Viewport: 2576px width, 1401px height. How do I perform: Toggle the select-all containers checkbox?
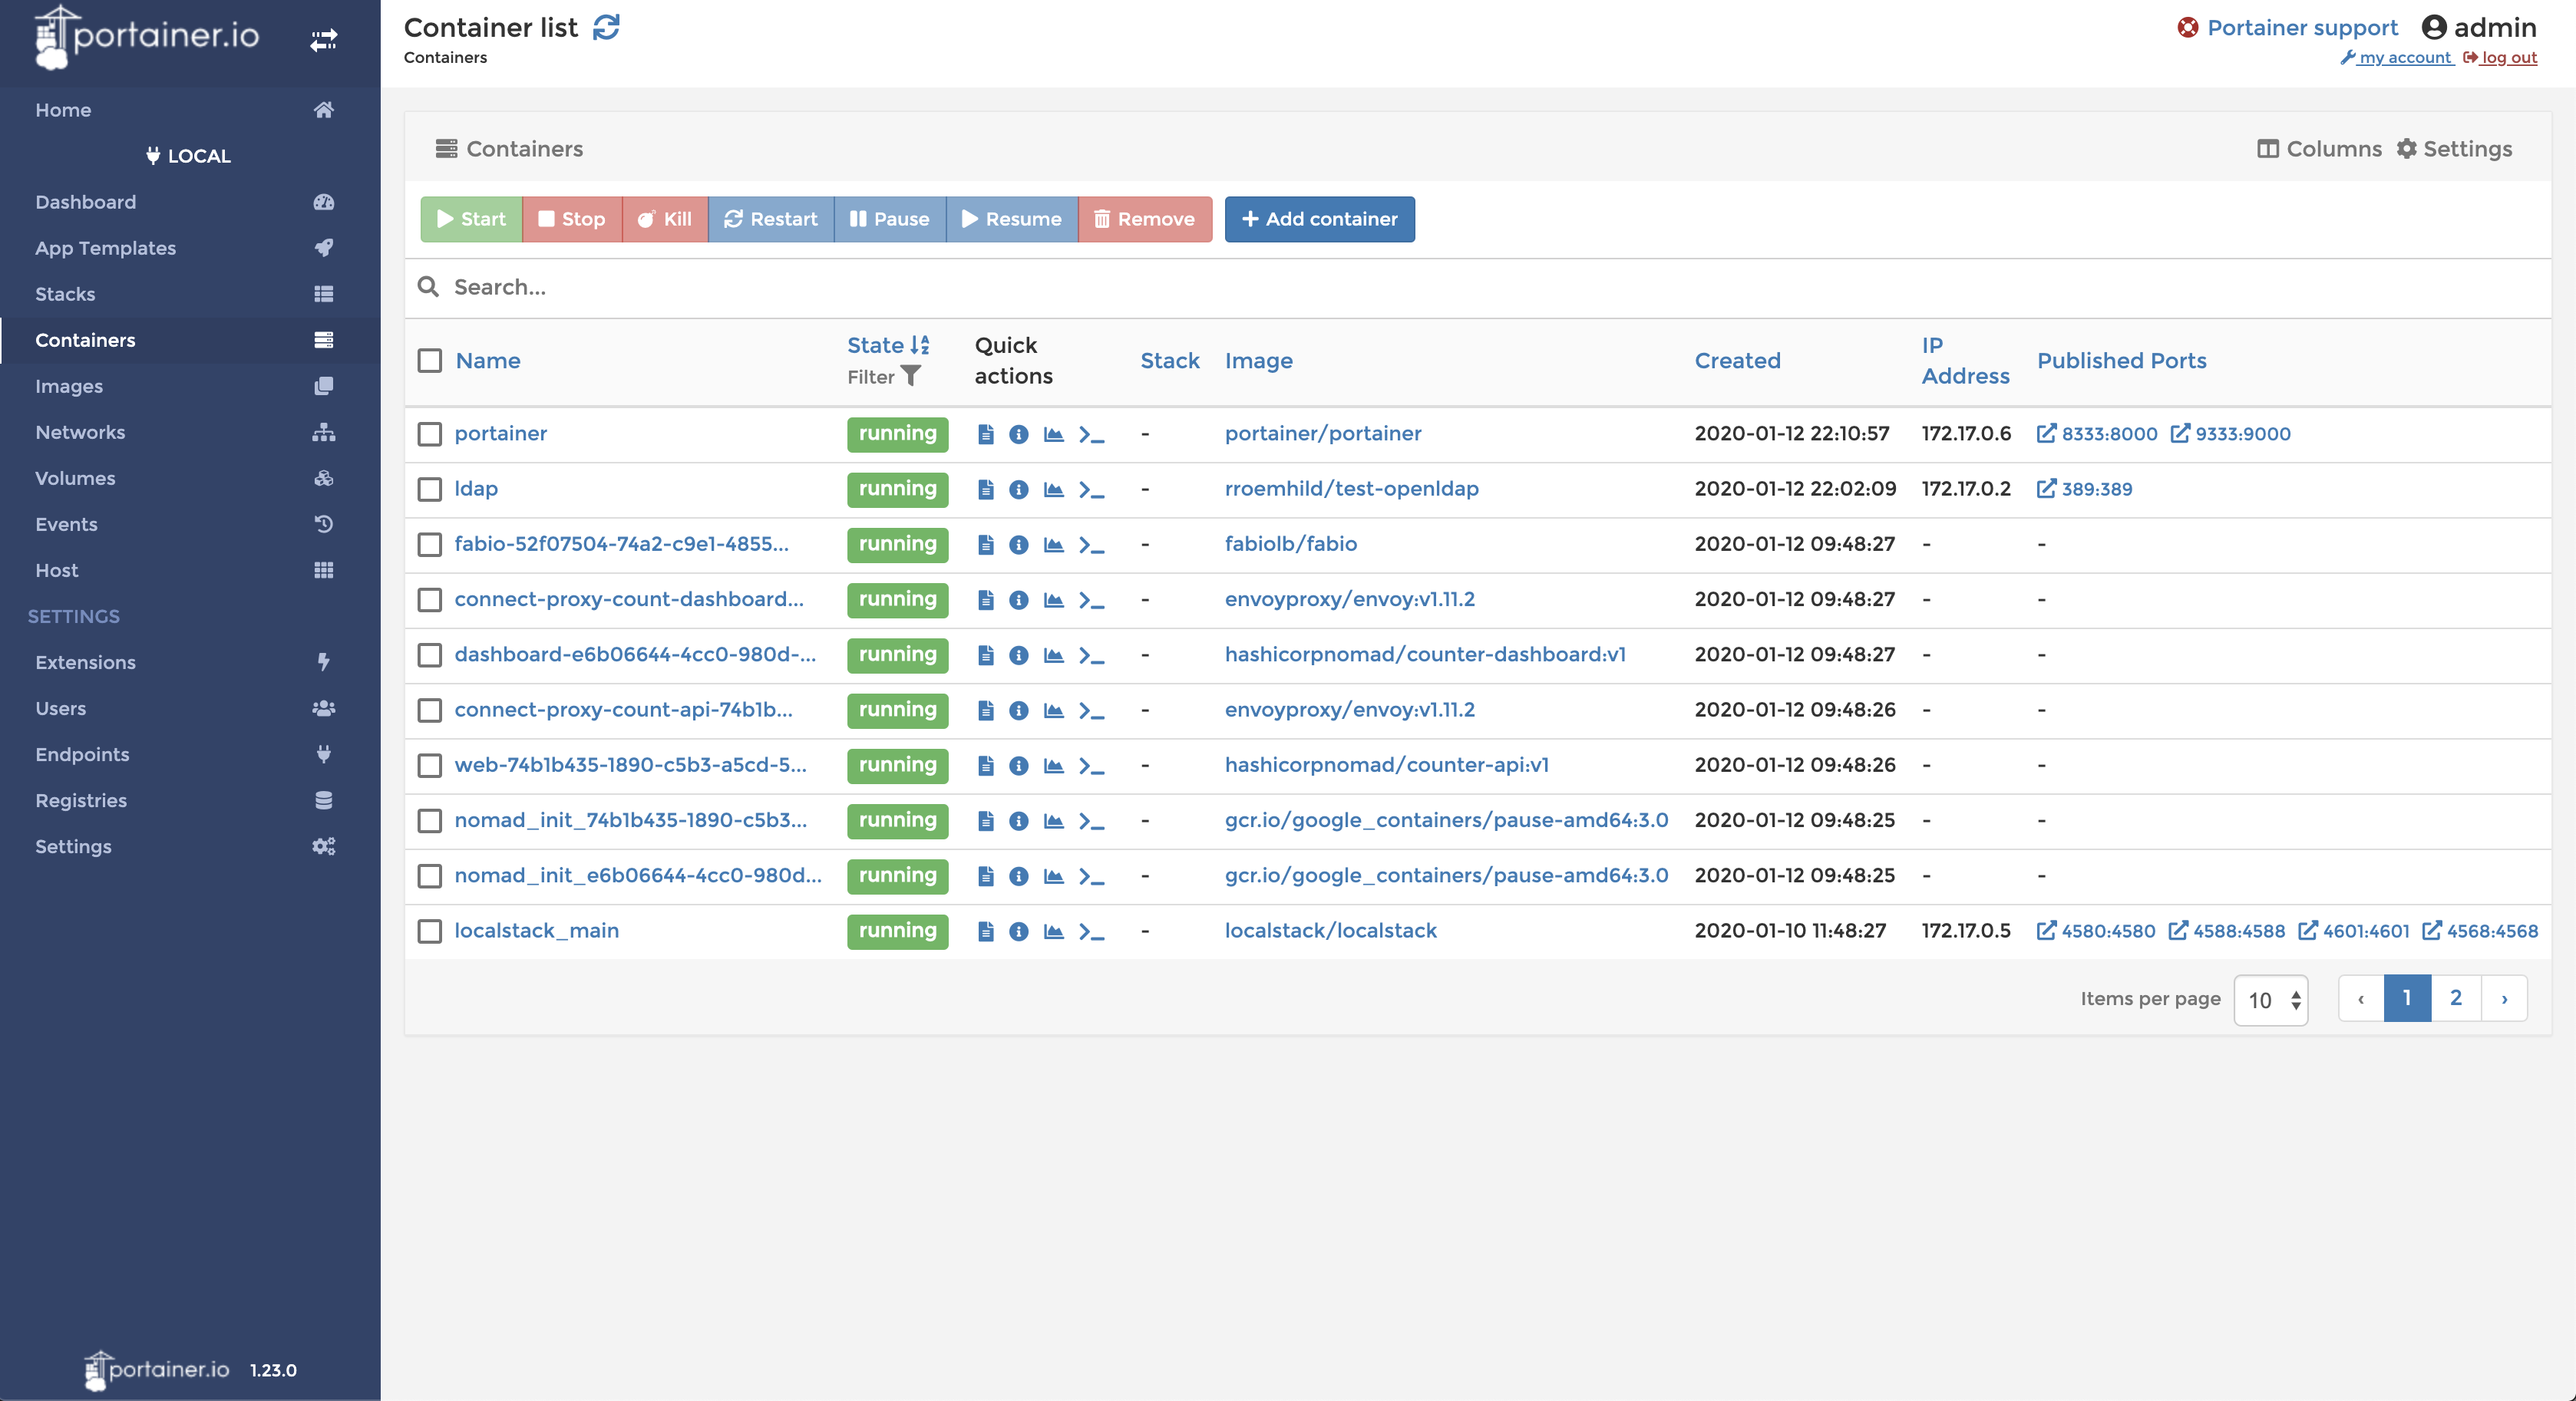[x=429, y=361]
